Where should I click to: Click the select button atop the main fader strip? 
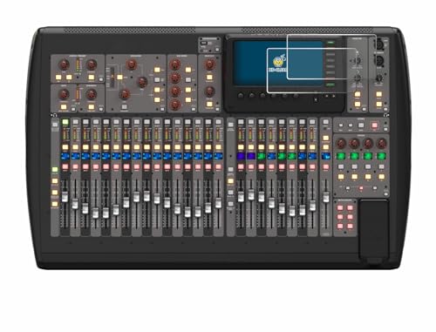tap(326, 122)
